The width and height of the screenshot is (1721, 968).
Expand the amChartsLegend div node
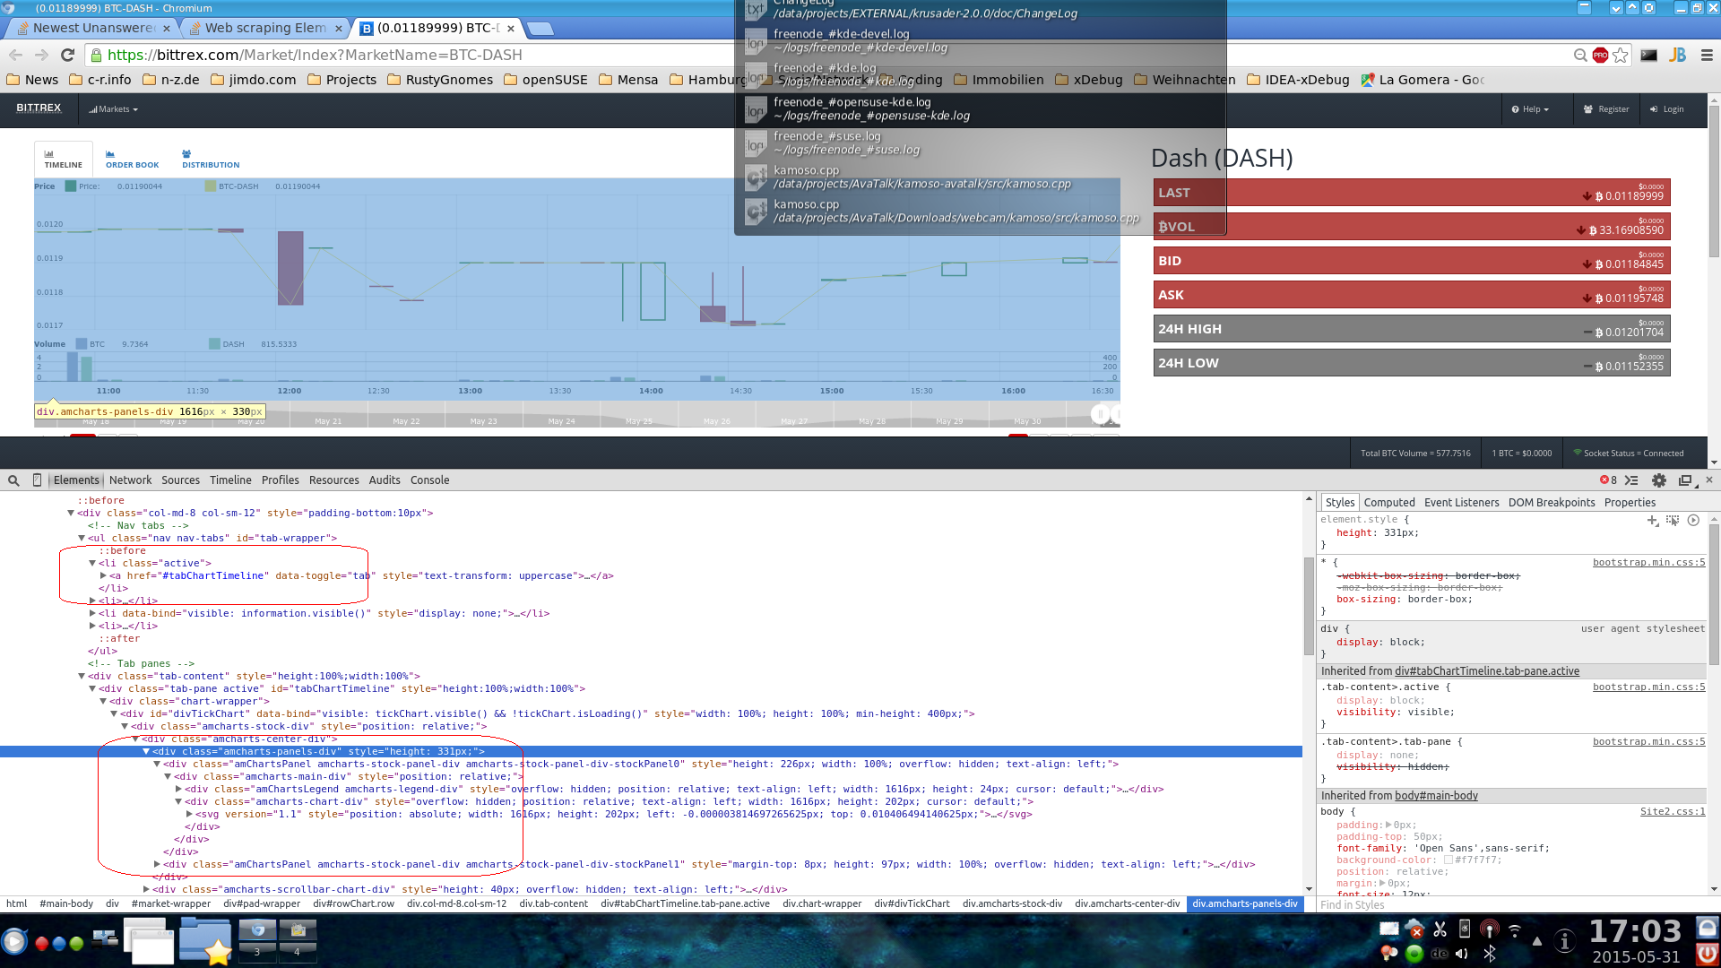pyautogui.click(x=178, y=790)
